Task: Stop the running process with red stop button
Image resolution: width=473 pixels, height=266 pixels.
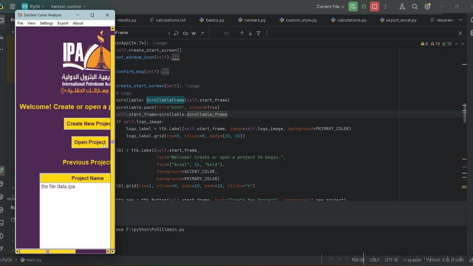Action: pos(375,6)
